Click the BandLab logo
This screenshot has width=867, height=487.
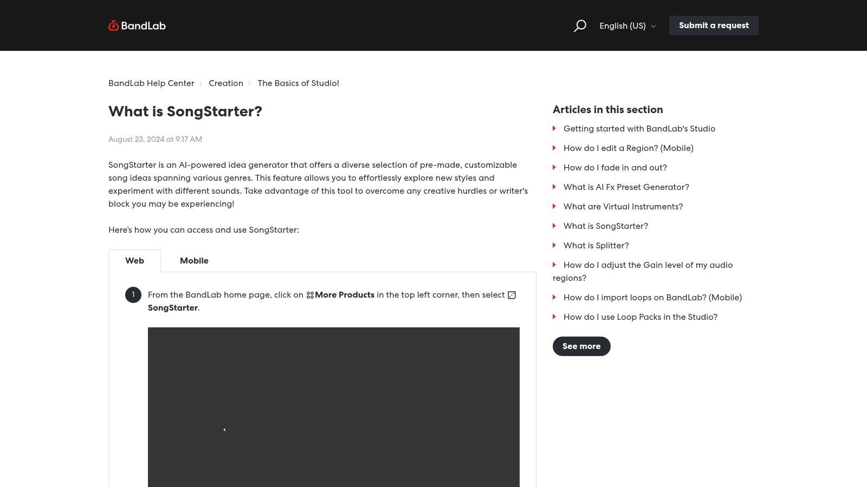coord(137,25)
